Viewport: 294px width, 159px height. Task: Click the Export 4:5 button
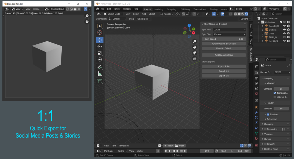[x=224, y=76]
